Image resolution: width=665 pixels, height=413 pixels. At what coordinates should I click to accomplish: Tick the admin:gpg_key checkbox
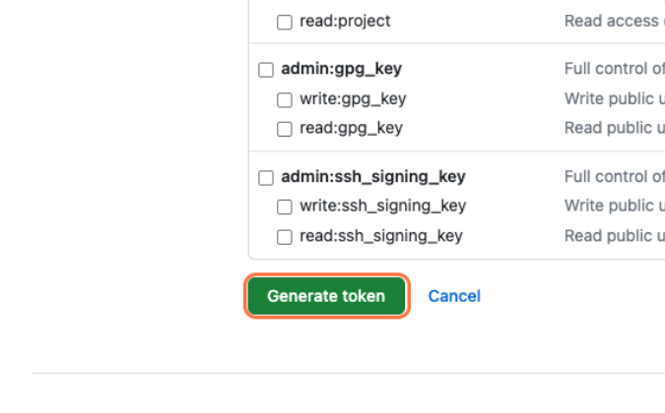(266, 70)
